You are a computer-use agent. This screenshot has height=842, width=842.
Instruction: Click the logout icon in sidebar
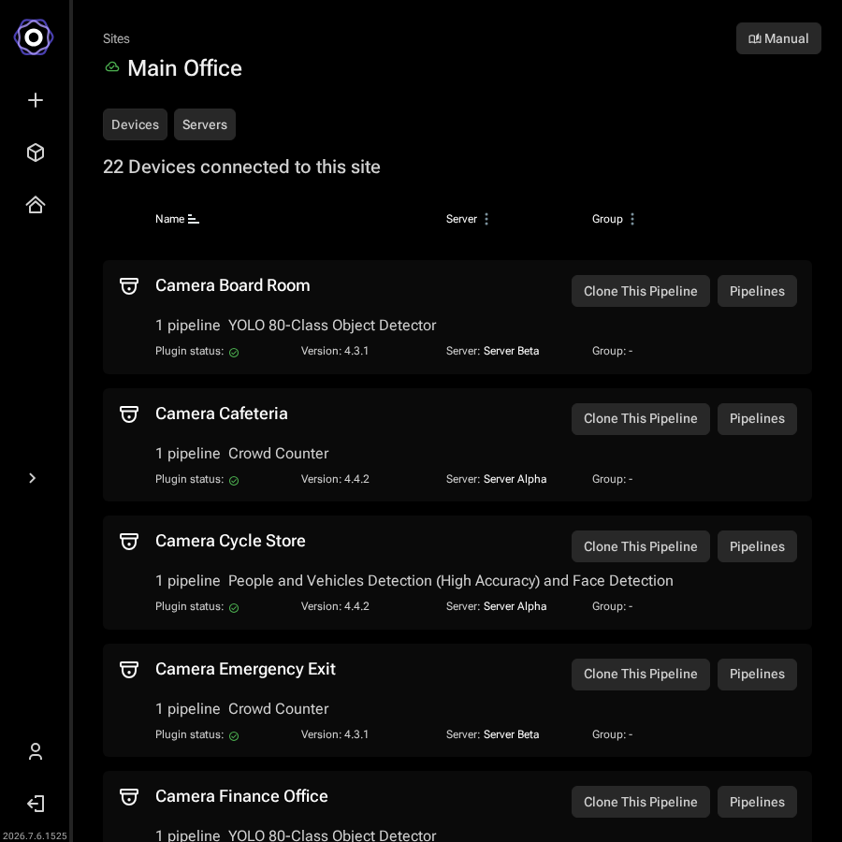tap(36, 804)
